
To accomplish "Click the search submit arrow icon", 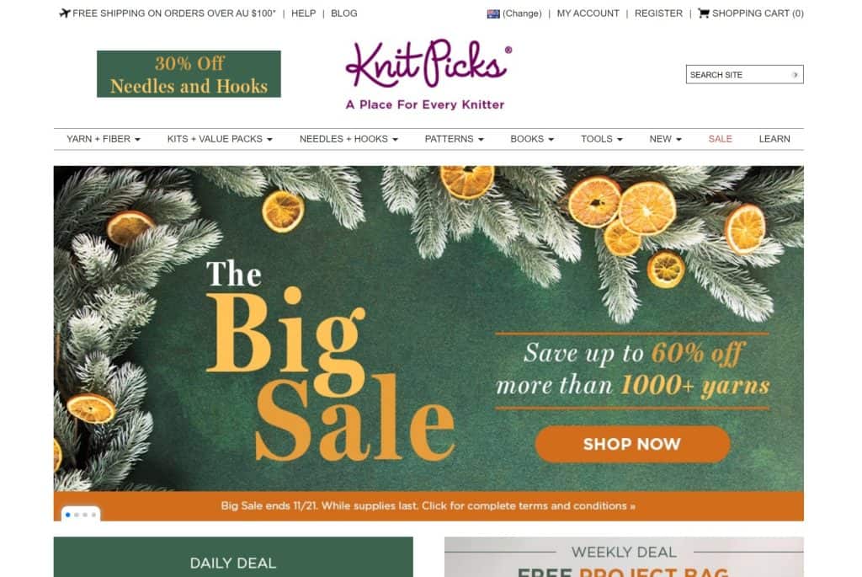I will click(x=795, y=75).
